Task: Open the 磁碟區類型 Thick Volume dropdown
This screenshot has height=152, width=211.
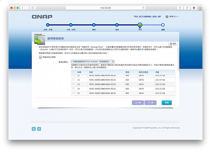Action: (x=93, y=62)
